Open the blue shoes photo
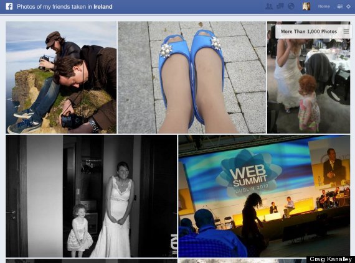The height and width of the screenshot is (263, 355). [192, 77]
